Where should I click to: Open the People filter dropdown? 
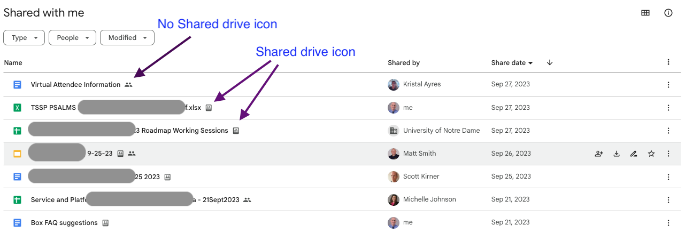click(x=72, y=38)
